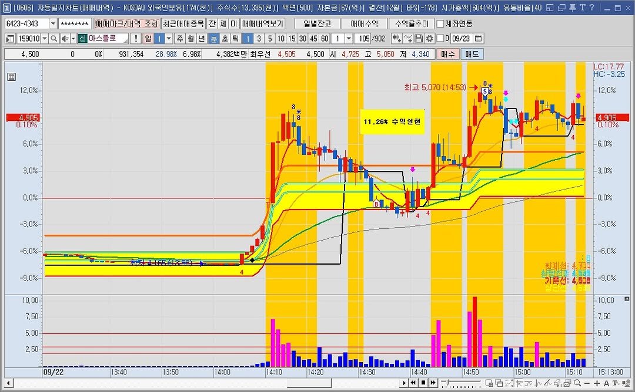Open the calendar date picker icon

[x=478, y=38]
